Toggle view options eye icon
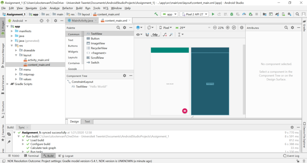This screenshot has height=163, width=307. (139, 35)
